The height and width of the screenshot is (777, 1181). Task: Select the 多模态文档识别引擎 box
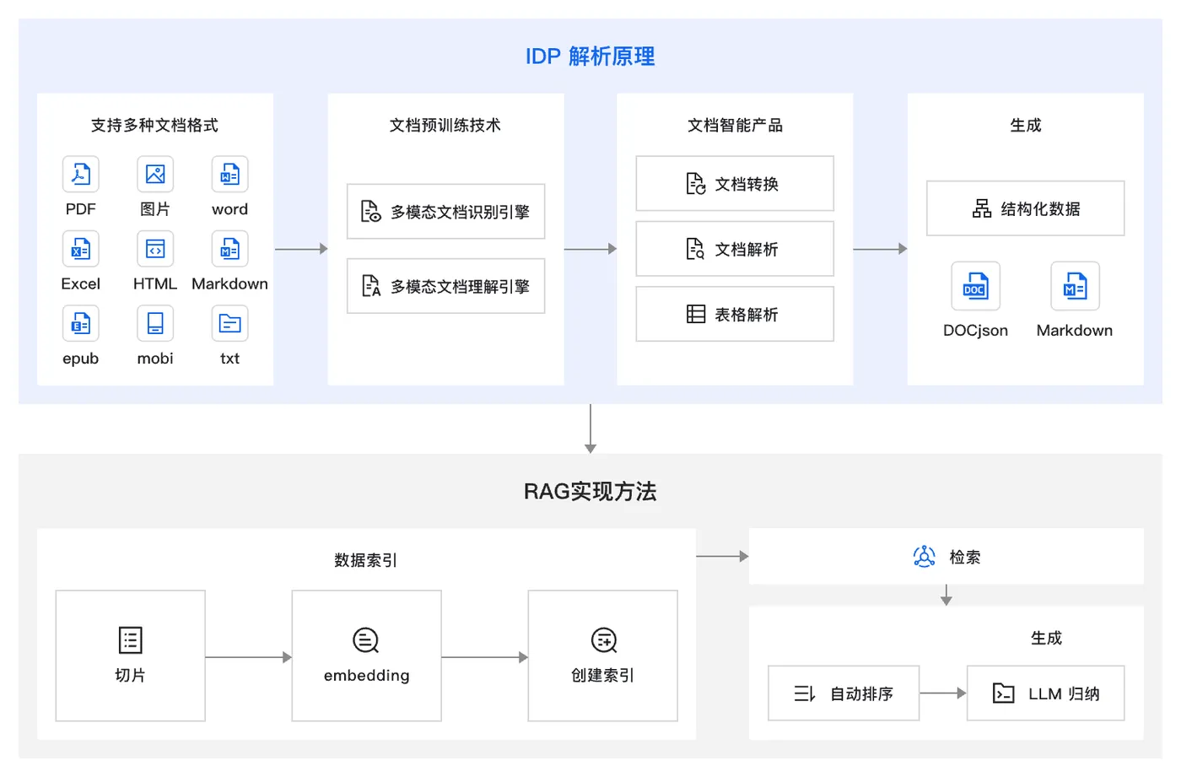(446, 212)
